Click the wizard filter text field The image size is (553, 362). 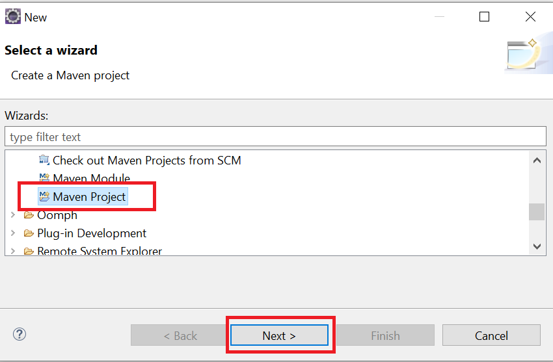(275, 136)
